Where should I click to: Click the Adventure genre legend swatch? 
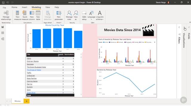pos(110,42)
